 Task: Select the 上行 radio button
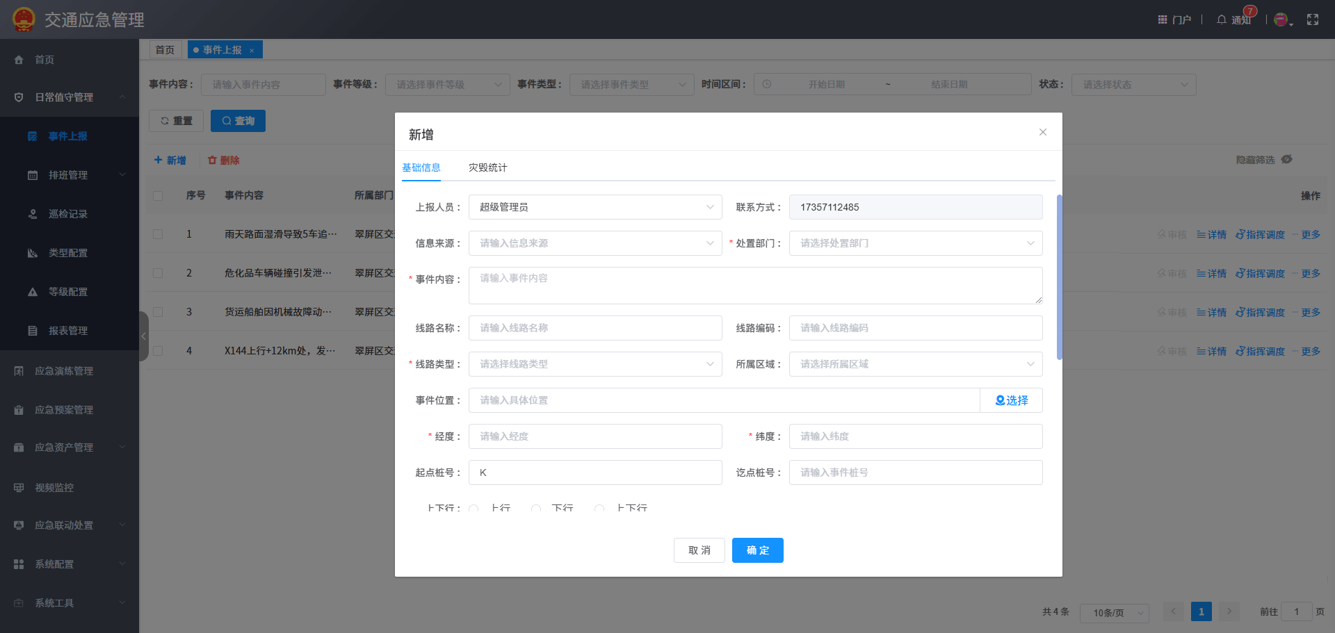(474, 509)
